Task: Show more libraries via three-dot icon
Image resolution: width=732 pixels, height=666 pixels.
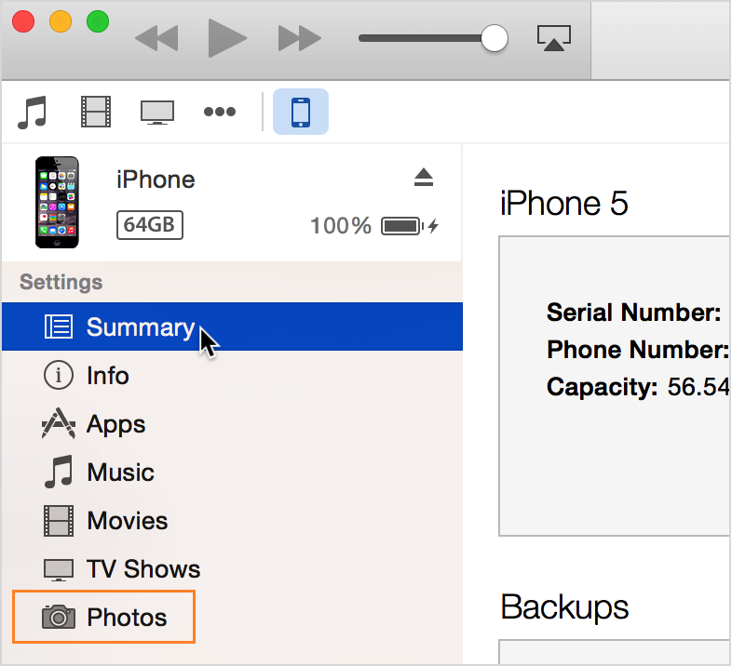Action: click(x=220, y=112)
